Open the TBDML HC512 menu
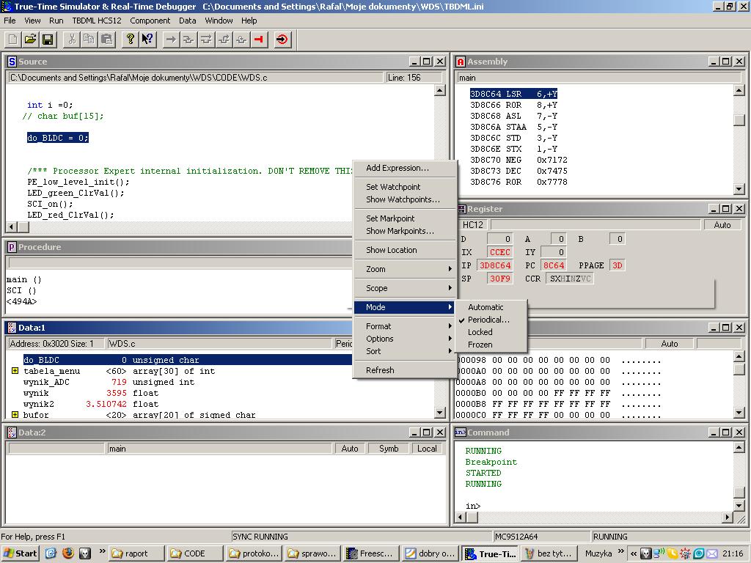The height and width of the screenshot is (563, 751). 97,21
